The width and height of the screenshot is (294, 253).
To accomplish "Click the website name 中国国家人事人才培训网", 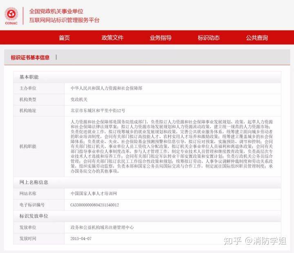I will (x=94, y=194).
